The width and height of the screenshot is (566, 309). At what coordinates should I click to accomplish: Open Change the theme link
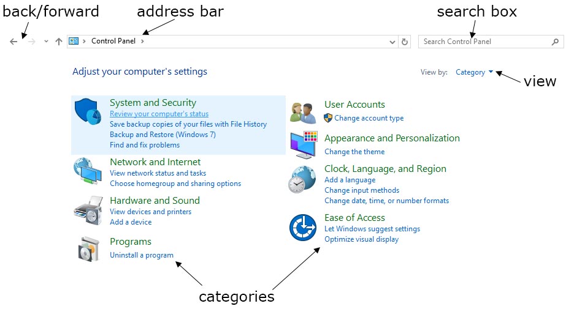pyautogui.click(x=354, y=152)
